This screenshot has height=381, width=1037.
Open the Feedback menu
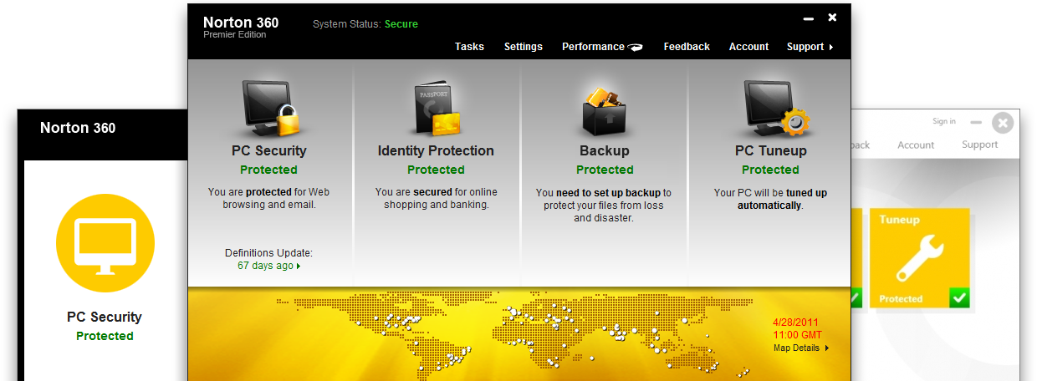[x=687, y=47]
